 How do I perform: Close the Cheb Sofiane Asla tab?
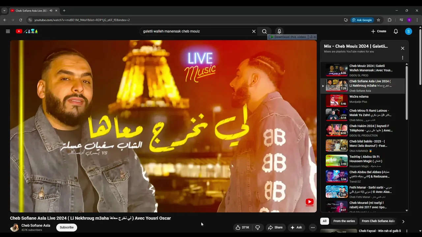(x=56, y=11)
